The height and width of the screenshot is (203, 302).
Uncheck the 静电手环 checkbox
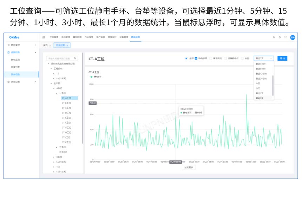196,58
